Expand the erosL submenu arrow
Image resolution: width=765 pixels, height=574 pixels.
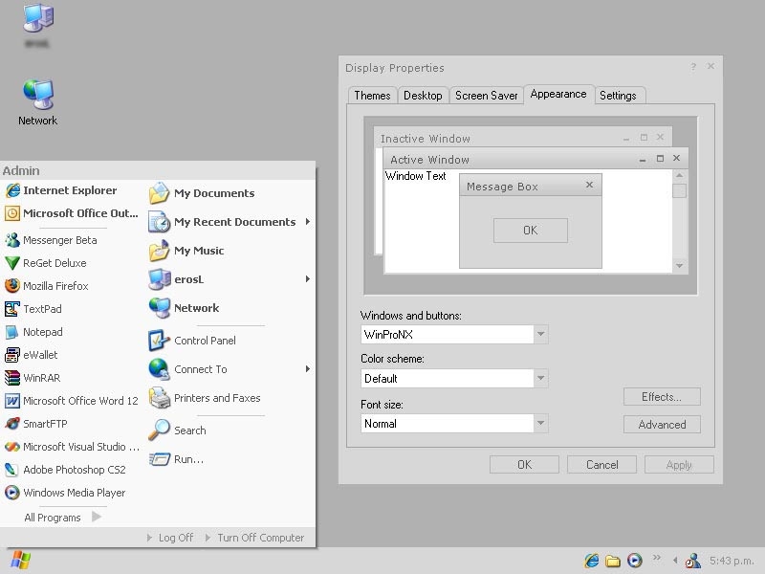(307, 278)
